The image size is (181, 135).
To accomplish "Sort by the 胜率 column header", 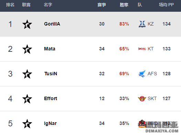I will (x=124, y=5).
